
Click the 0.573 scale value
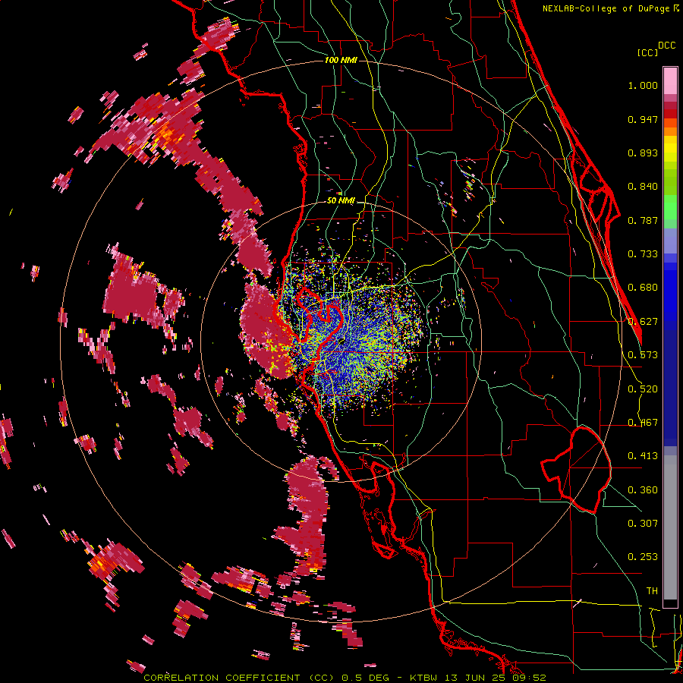[x=643, y=355]
